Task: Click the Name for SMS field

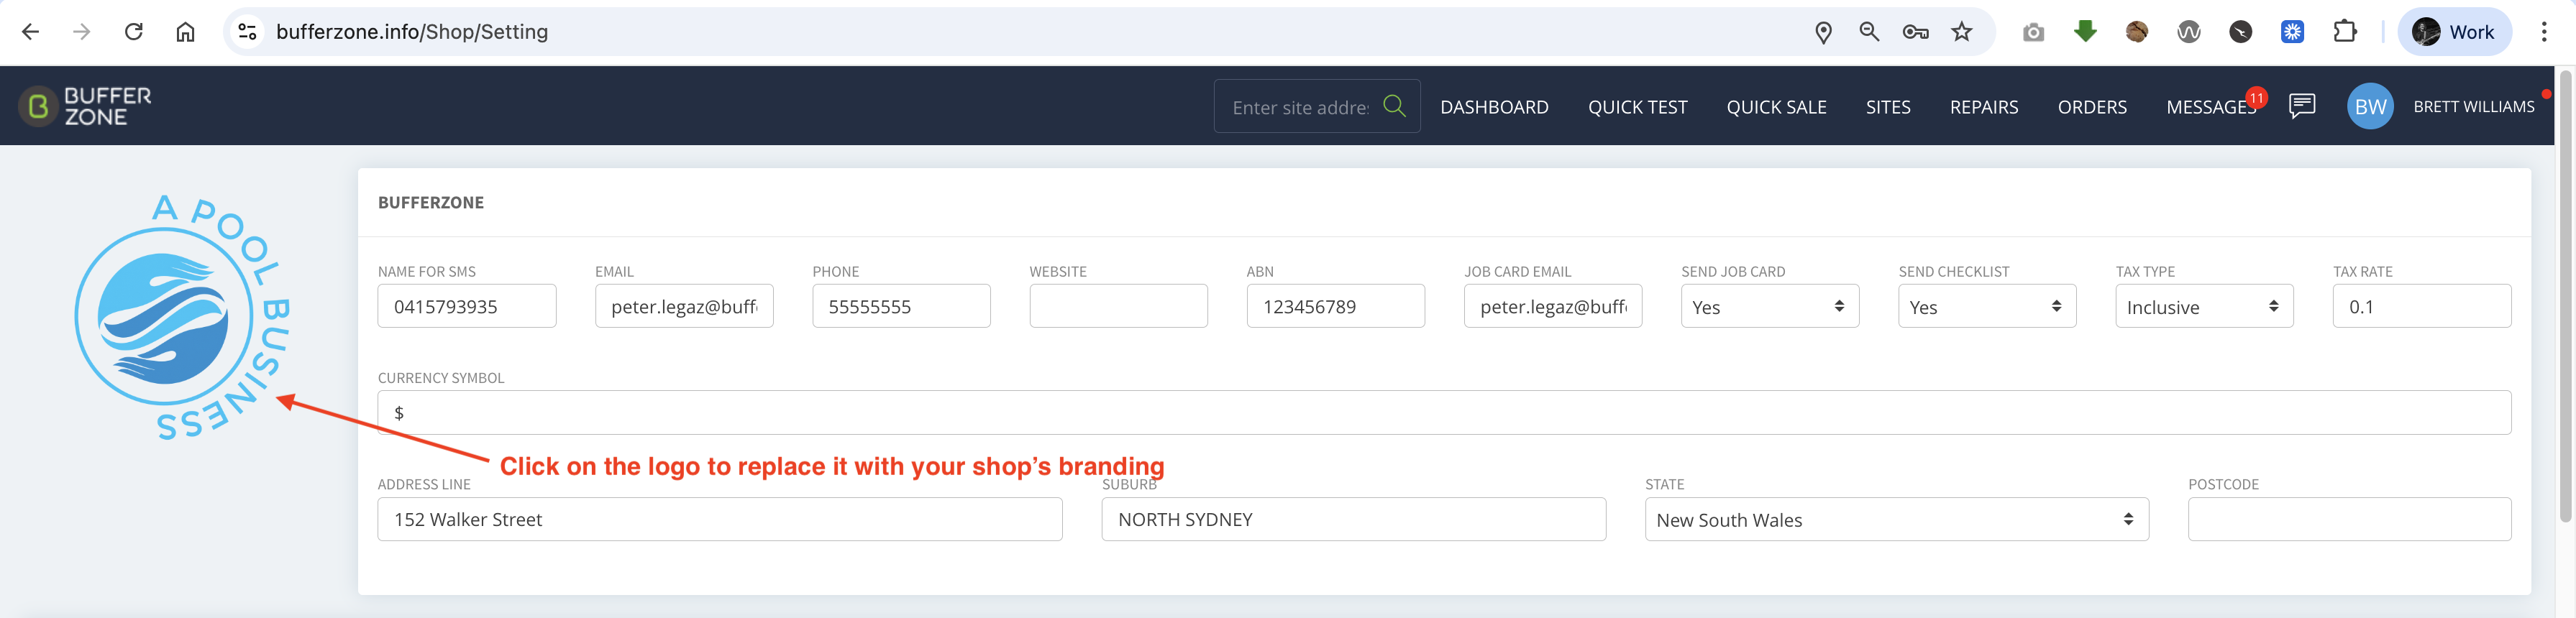Action: coord(466,306)
